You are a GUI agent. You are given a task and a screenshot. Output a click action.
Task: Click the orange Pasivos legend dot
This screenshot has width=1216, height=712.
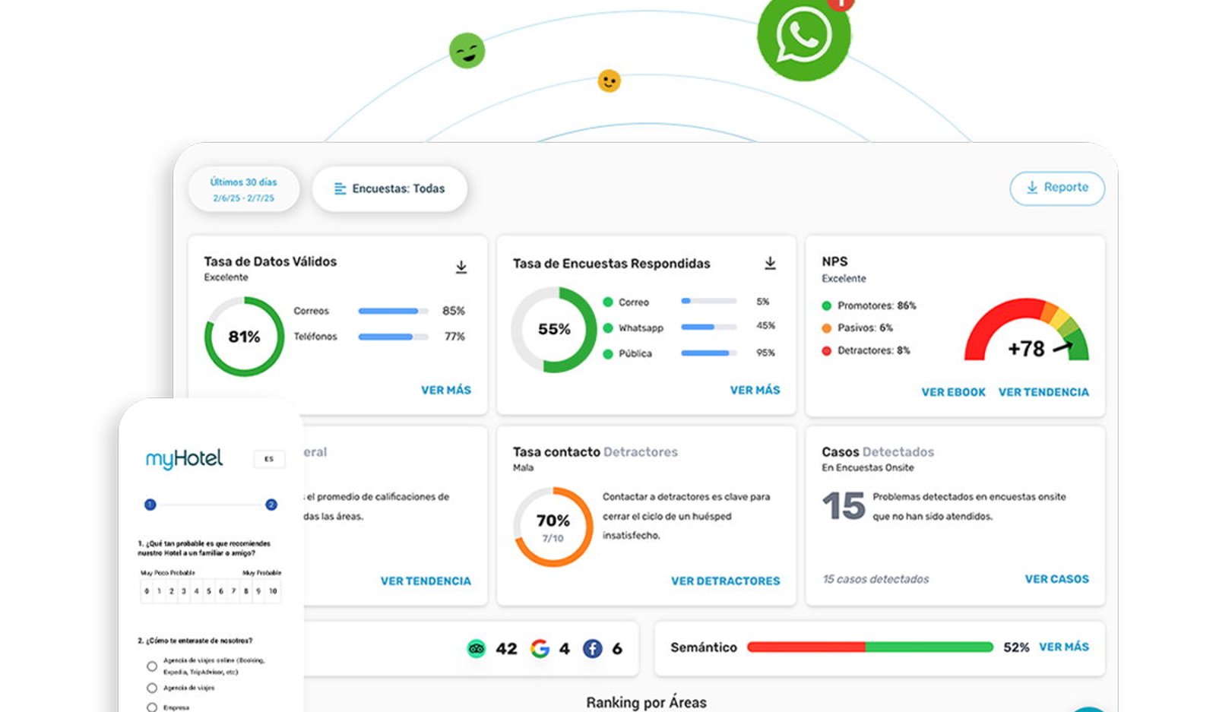tap(827, 328)
